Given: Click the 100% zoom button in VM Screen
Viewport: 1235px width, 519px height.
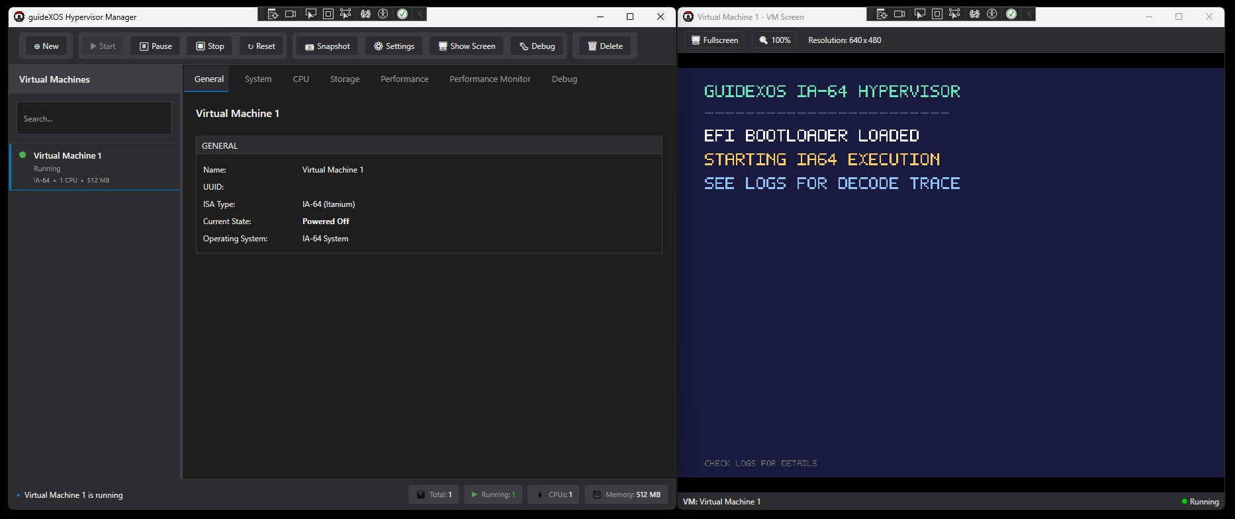Looking at the screenshot, I should [x=775, y=40].
